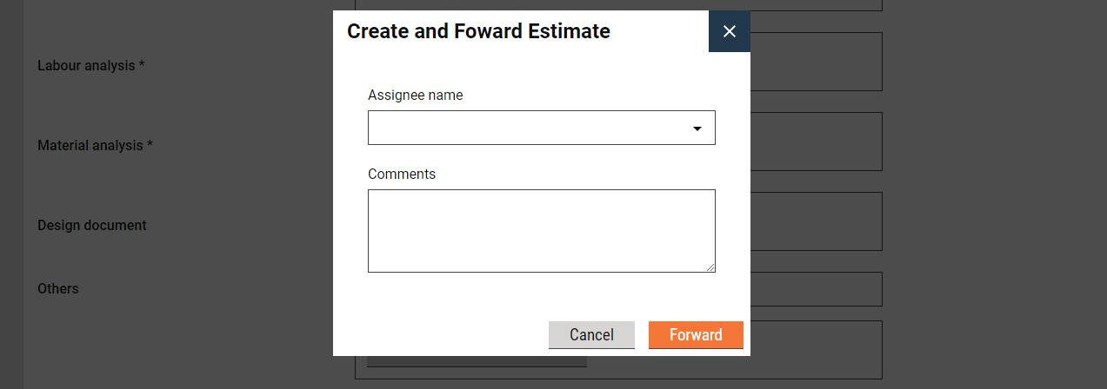Screen dimensions: 1107x389
Task: Focus the Comments text area
Action: (x=541, y=230)
